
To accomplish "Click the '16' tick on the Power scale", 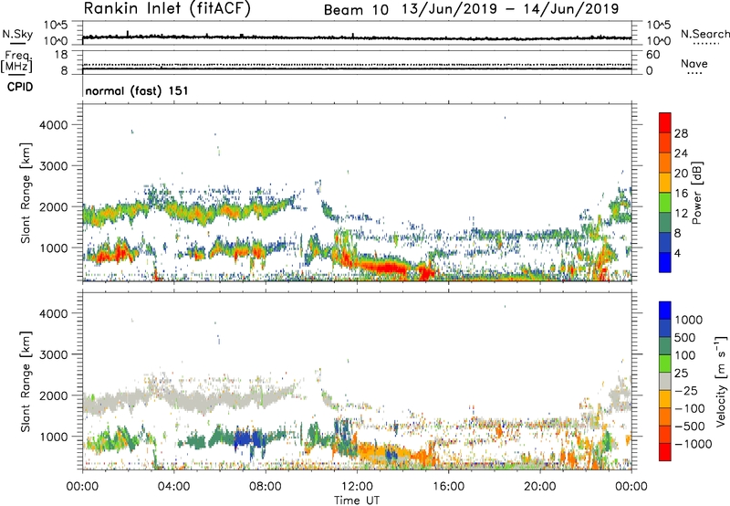I will pos(681,194).
